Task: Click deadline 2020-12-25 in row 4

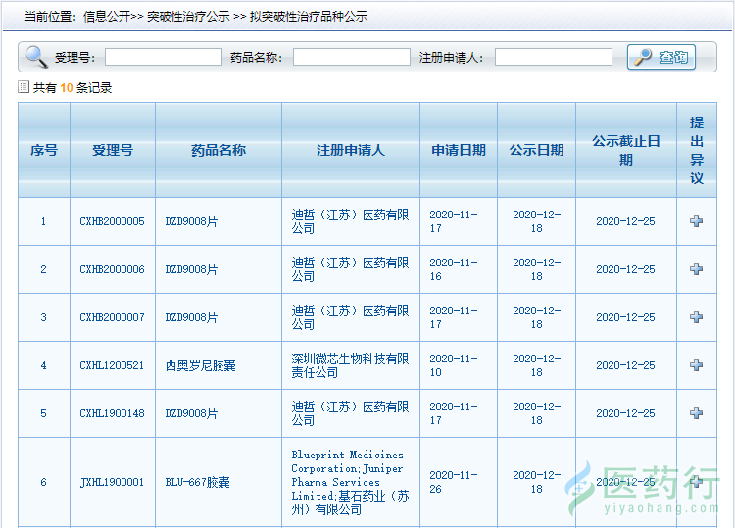Action: tap(625, 365)
